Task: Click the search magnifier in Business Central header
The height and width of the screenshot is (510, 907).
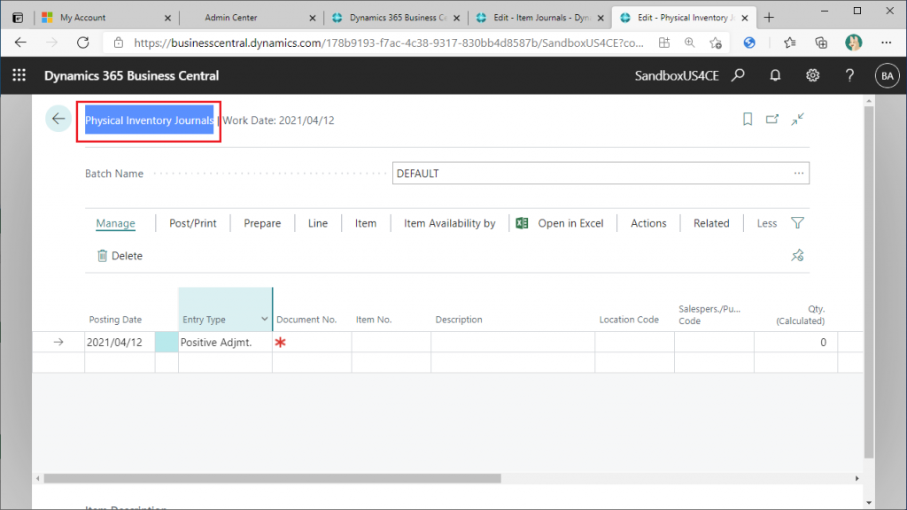Action: 738,75
